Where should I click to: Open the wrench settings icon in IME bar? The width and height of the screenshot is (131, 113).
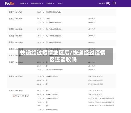coord(28,96)
